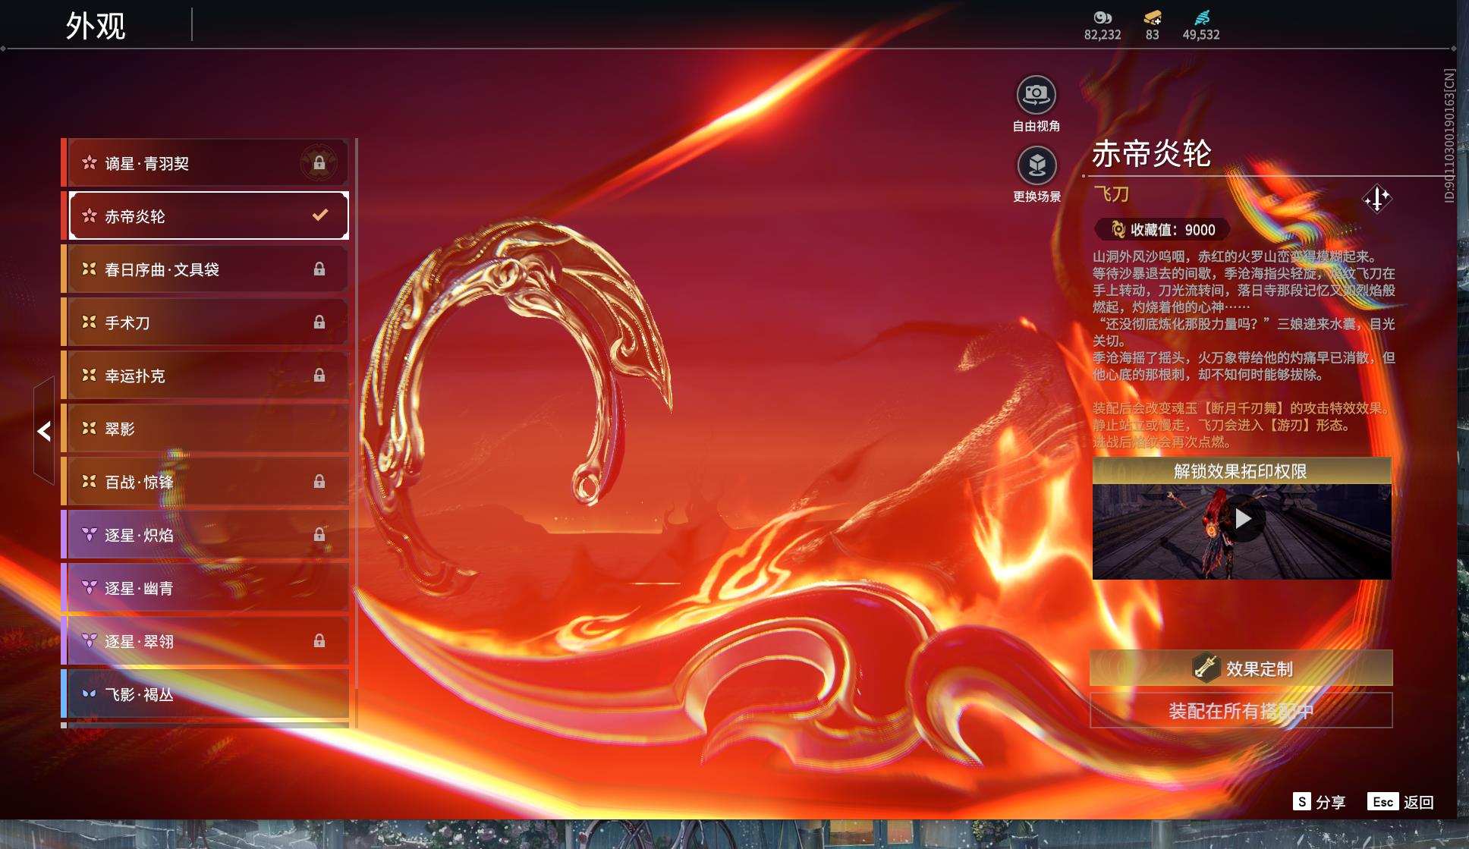1469x849 pixels.
Task: Click the 解锁效果拓印权限 banner
Action: (1241, 471)
